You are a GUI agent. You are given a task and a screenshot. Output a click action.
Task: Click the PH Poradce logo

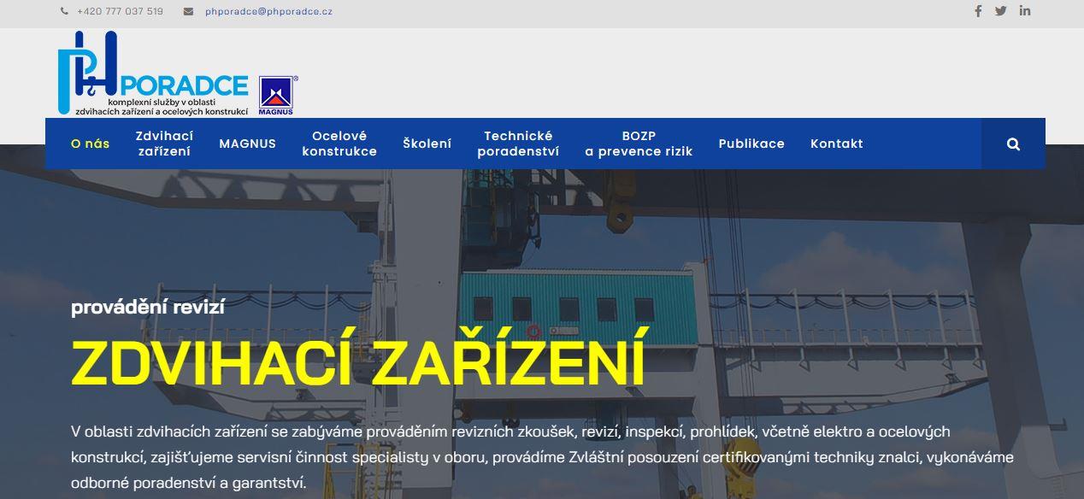[153, 73]
